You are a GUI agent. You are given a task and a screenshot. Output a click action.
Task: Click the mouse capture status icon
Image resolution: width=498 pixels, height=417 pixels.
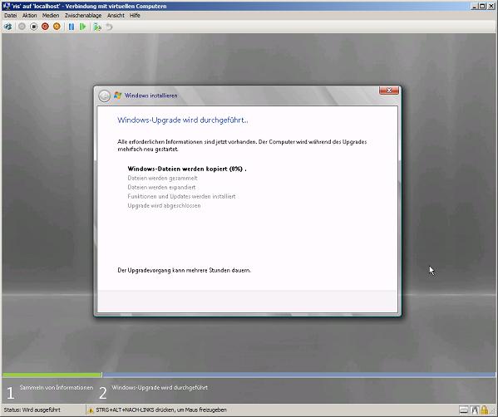pyautogui.click(x=475, y=410)
